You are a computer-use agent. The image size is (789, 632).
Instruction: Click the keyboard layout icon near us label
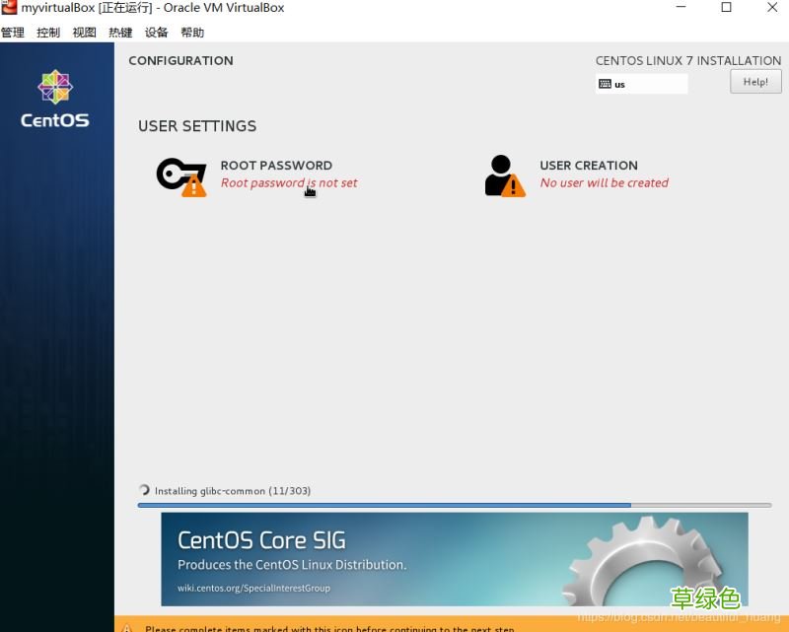(x=606, y=84)
